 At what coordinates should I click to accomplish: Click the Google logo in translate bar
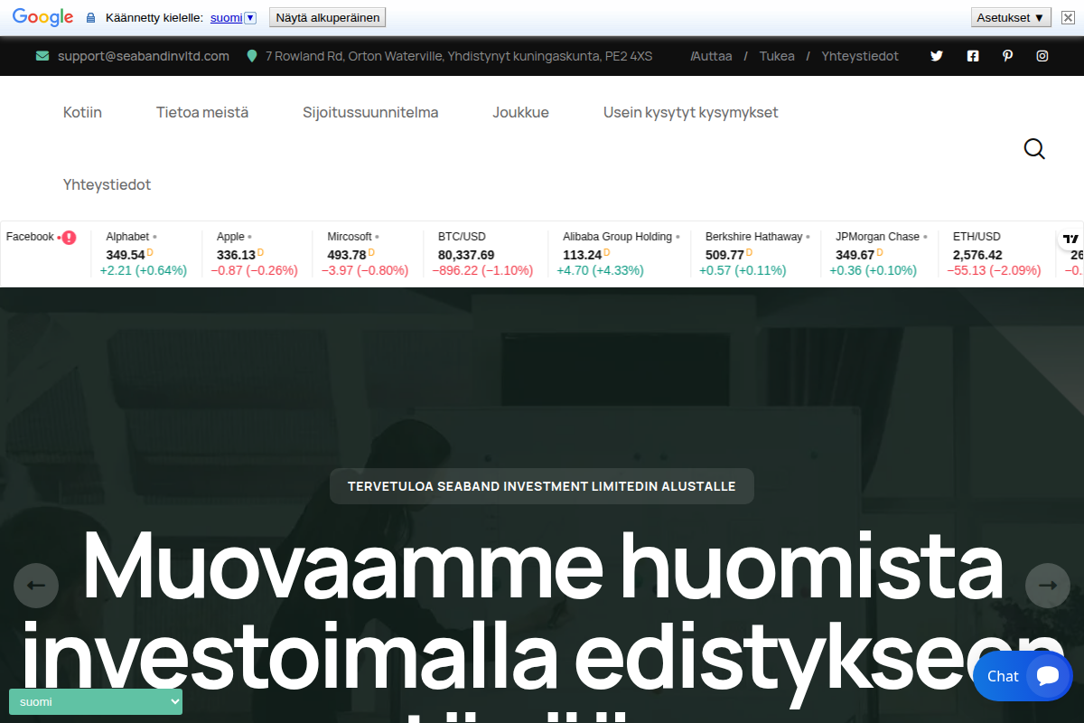42,17
